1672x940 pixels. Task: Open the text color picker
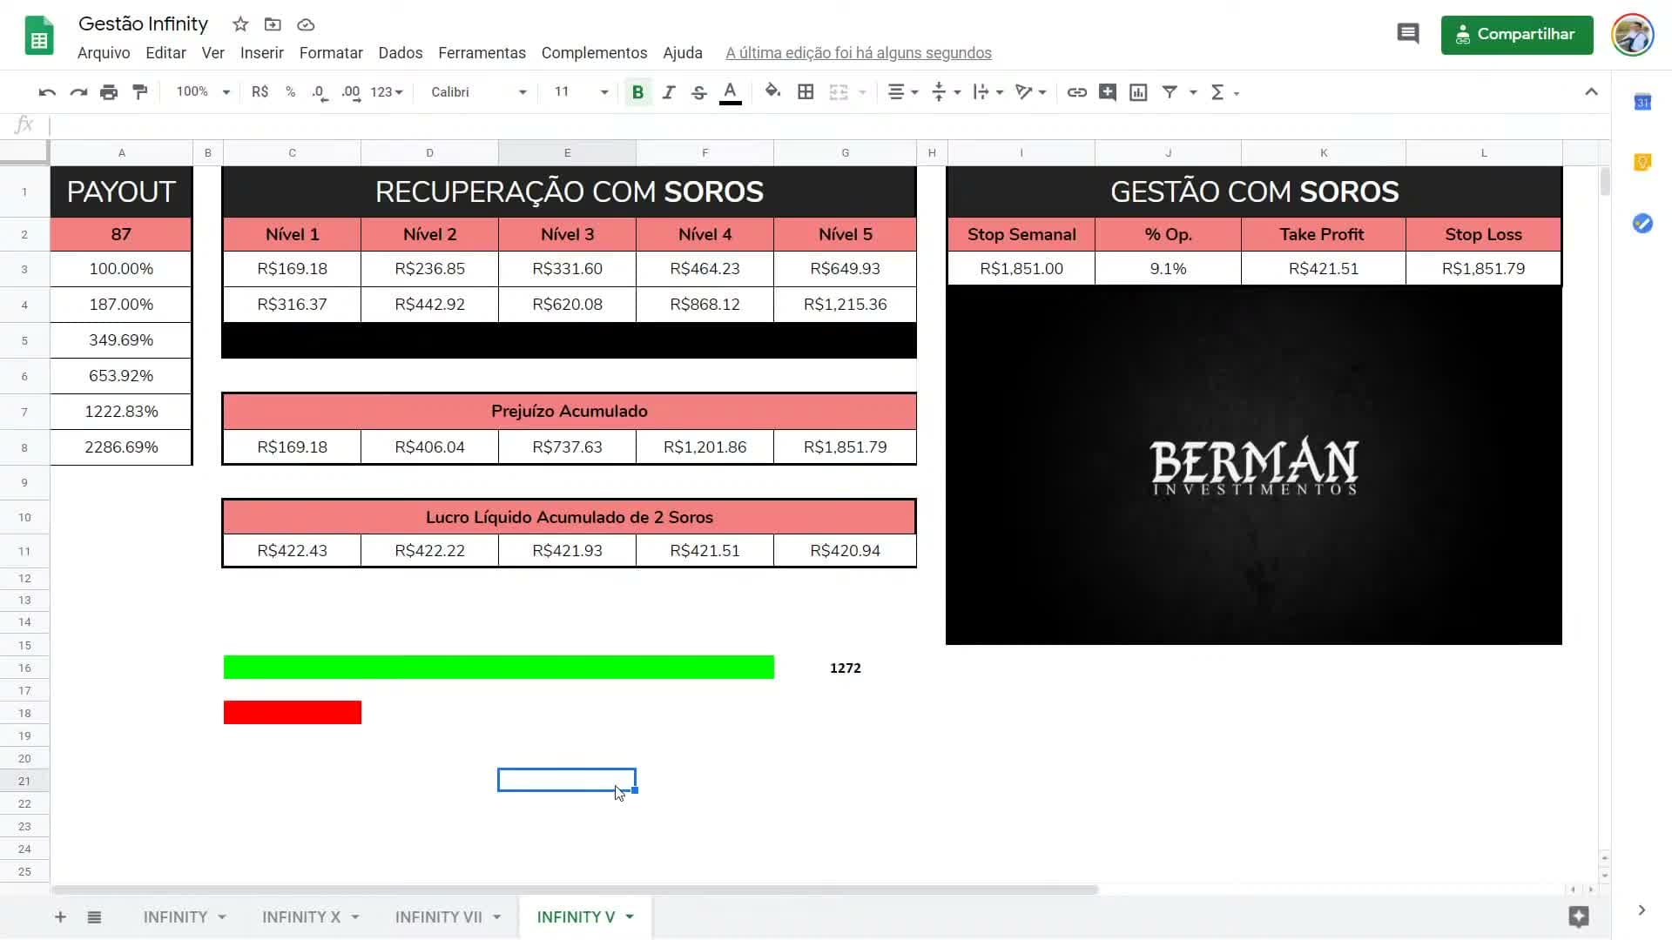(x=731, y=92)
